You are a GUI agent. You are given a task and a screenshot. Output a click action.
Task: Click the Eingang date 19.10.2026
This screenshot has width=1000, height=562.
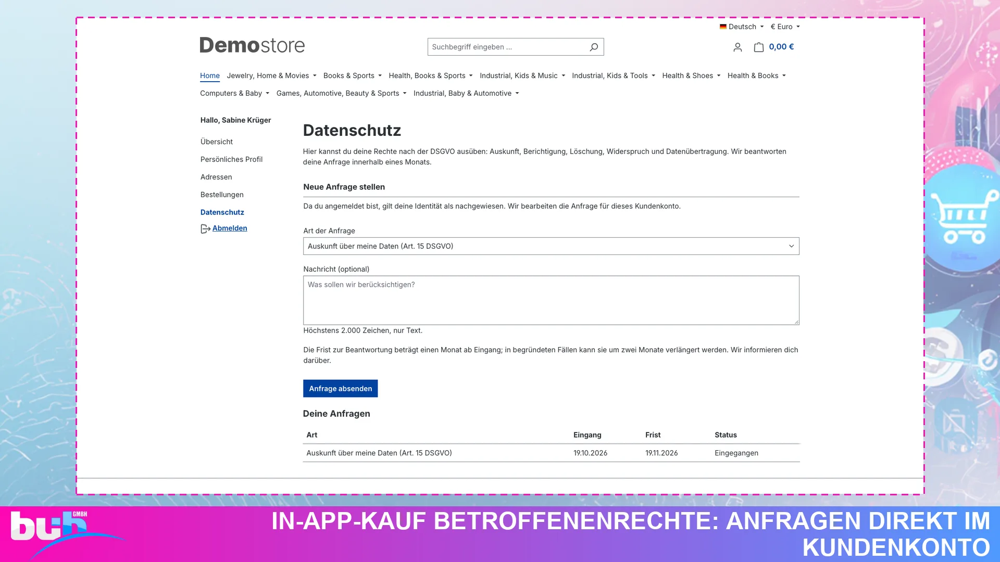590,453
